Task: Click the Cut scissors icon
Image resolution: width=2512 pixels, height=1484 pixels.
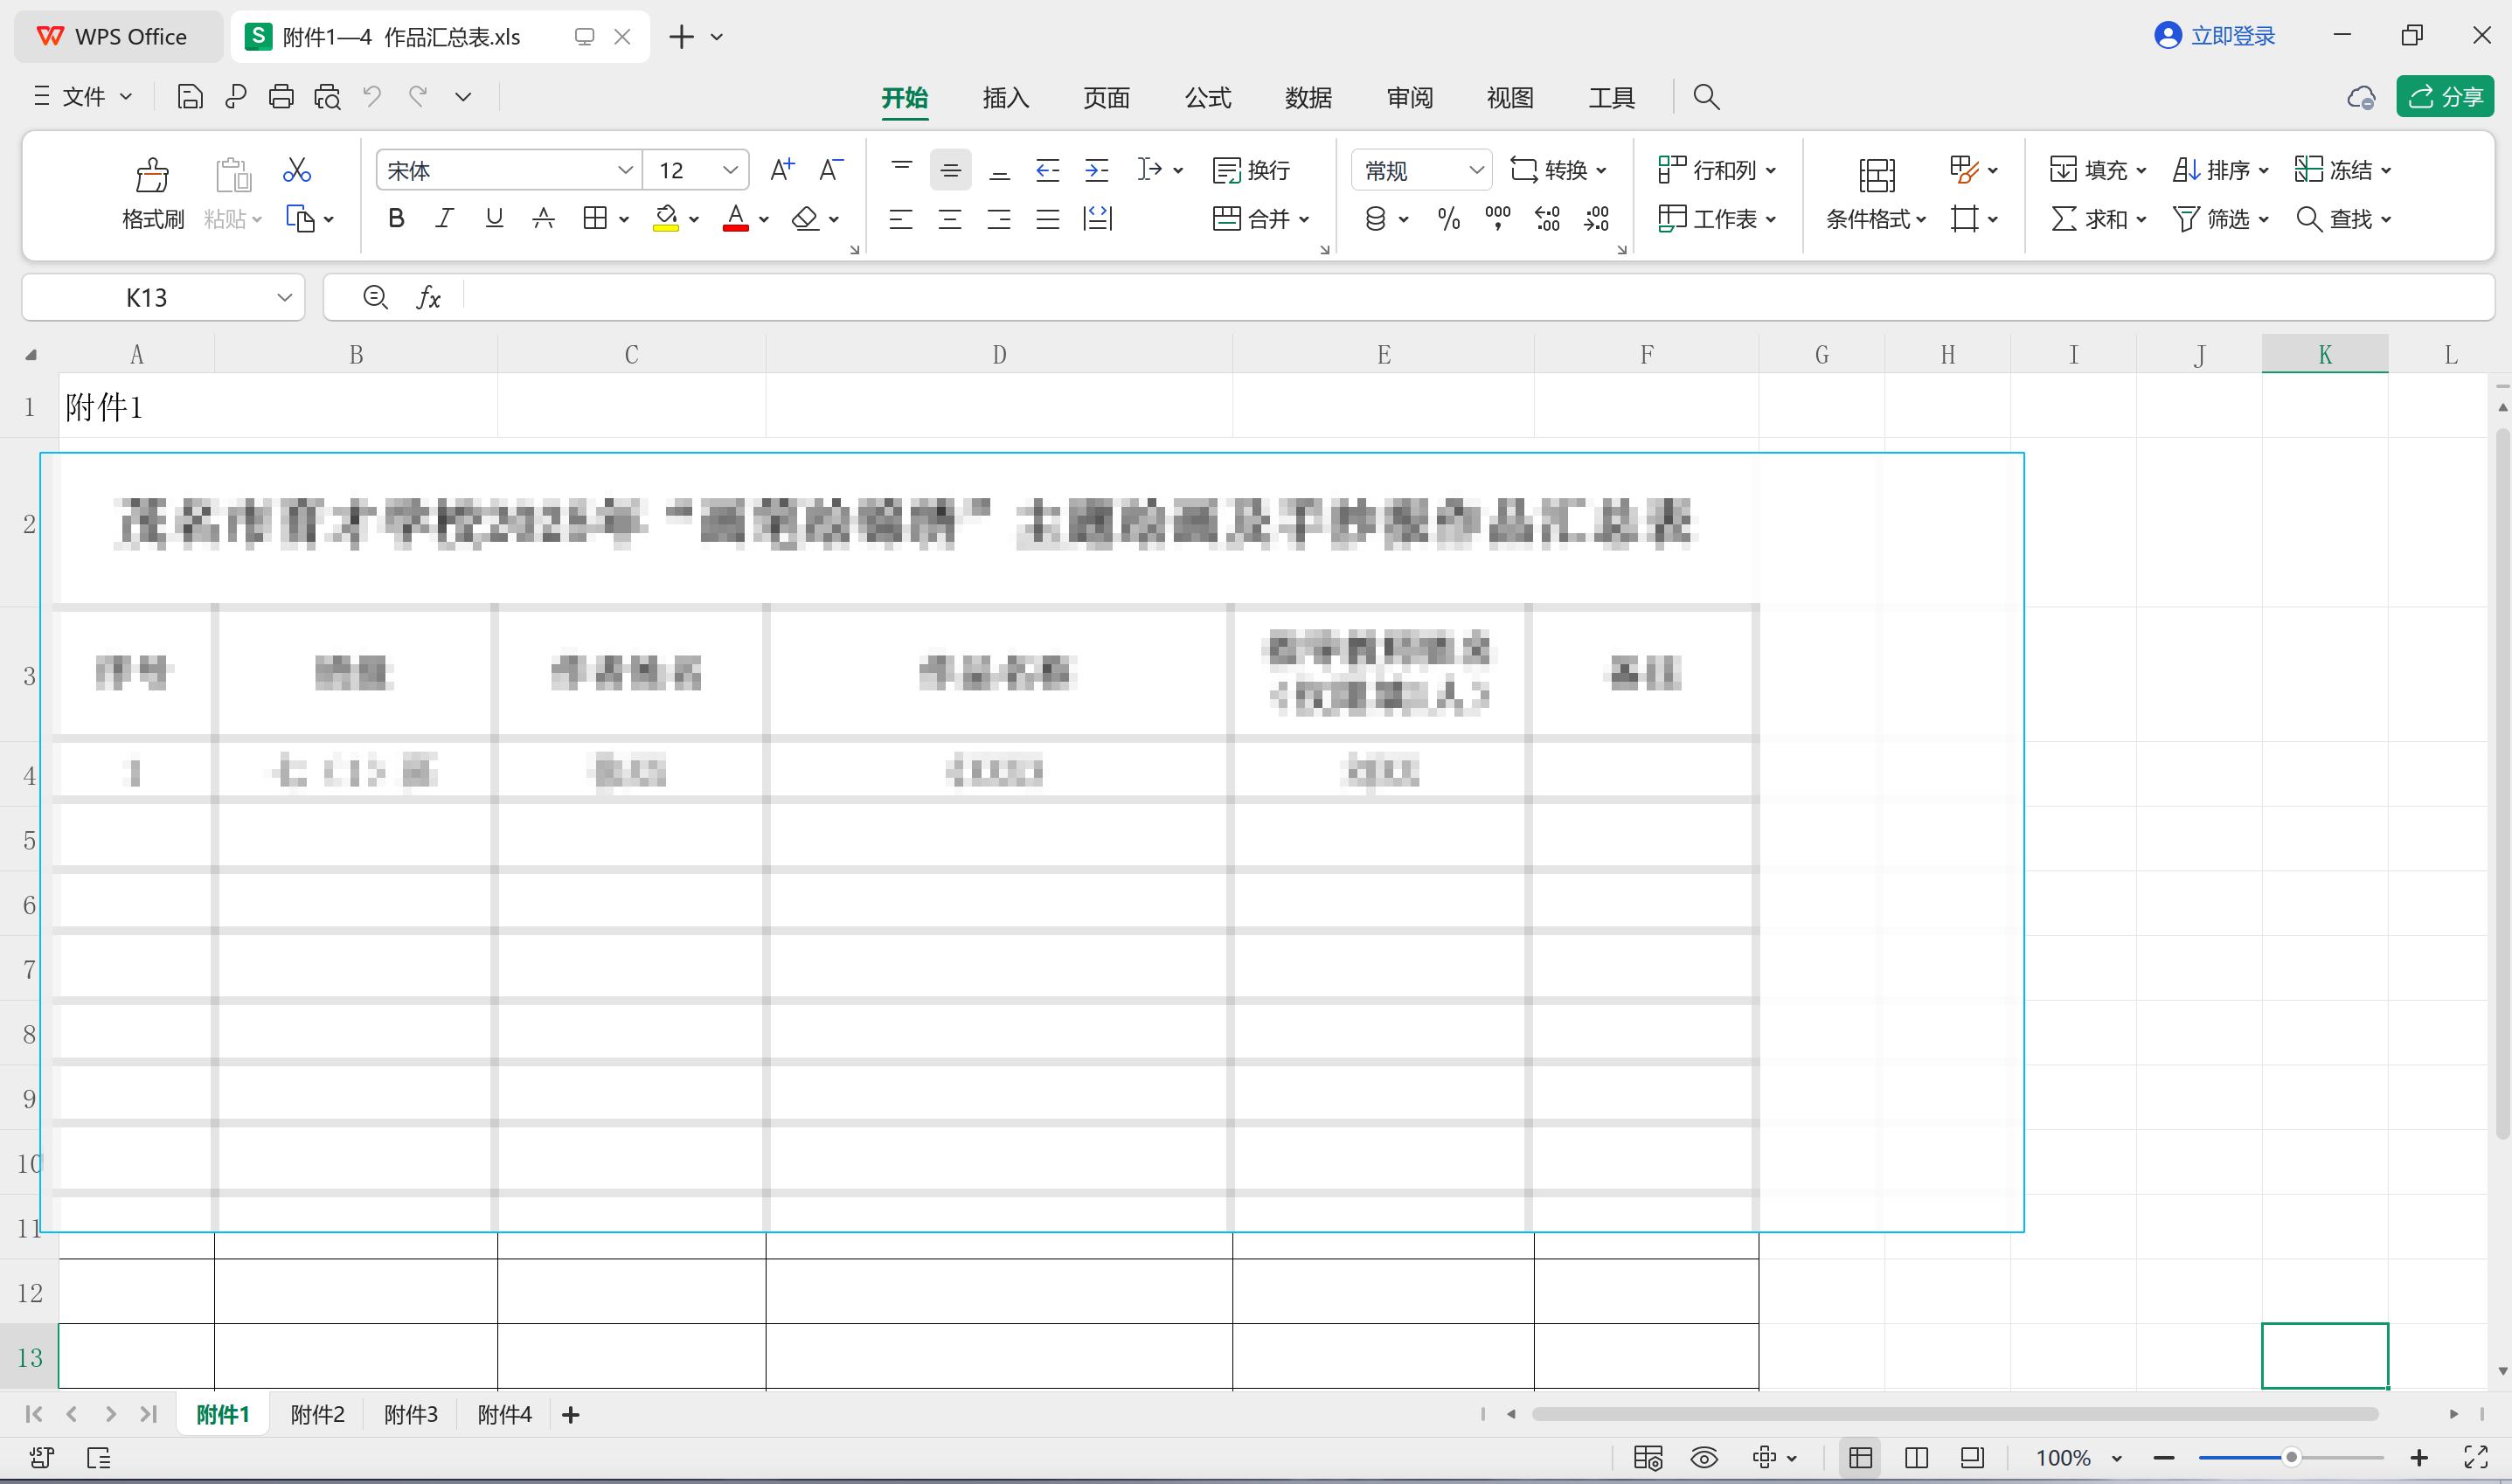Action: pyautogui.click(x=296, y=169)
